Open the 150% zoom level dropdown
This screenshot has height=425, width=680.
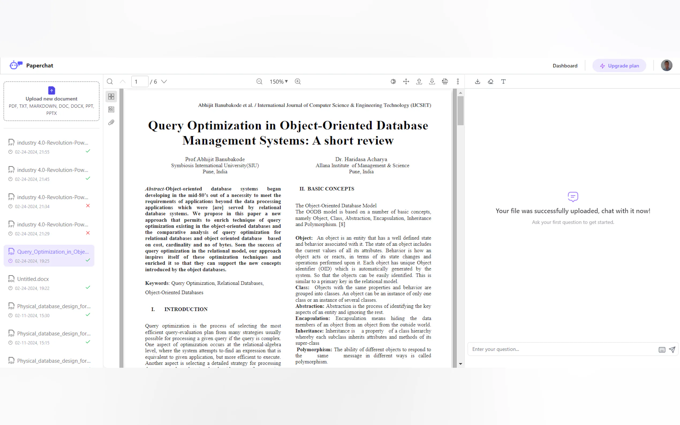point(279,82)
